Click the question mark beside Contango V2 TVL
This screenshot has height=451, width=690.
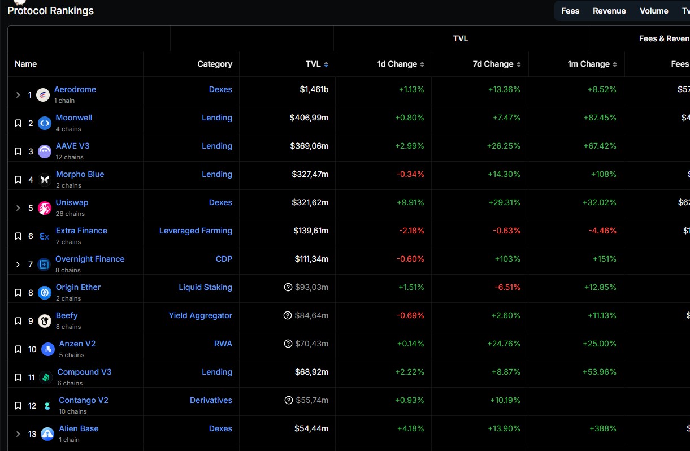(x=289, y=400)
